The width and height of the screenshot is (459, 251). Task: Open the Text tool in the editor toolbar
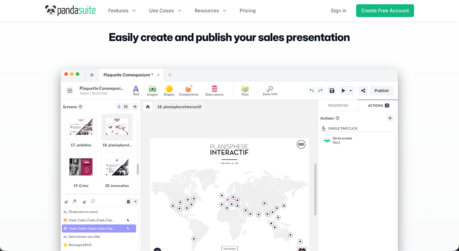point(136,91)
